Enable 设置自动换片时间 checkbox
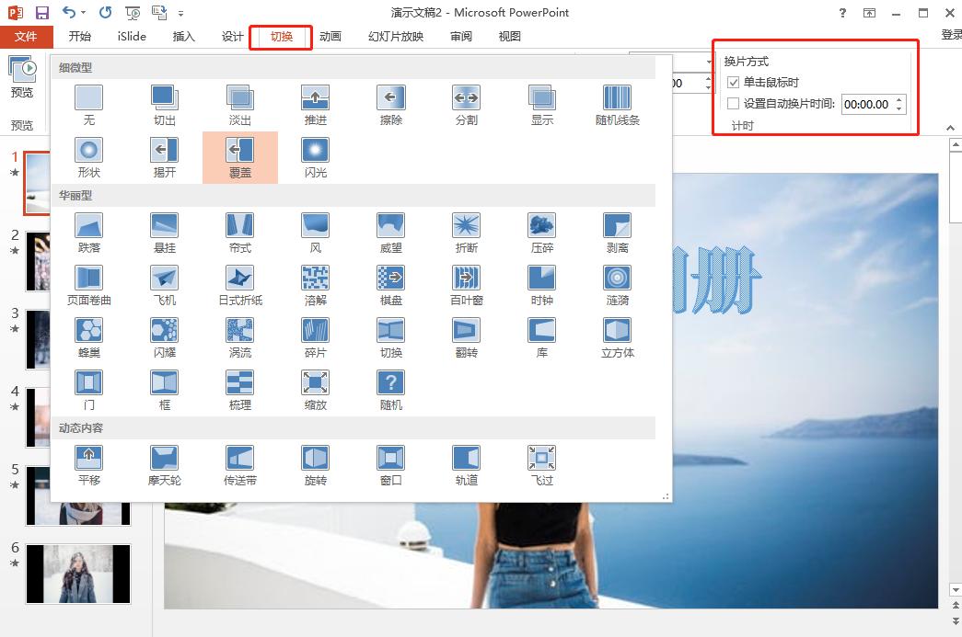 pos(733,104)
